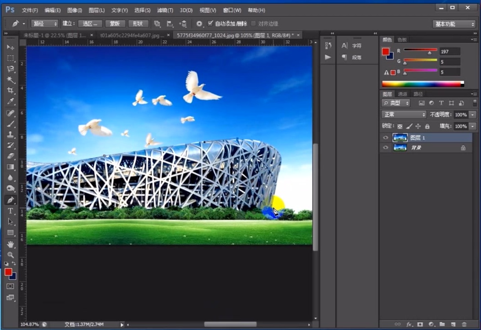The height and width of the screenshot is (330, 481).
Task: Switch to the 通道 tab
Action: (403, 94)
